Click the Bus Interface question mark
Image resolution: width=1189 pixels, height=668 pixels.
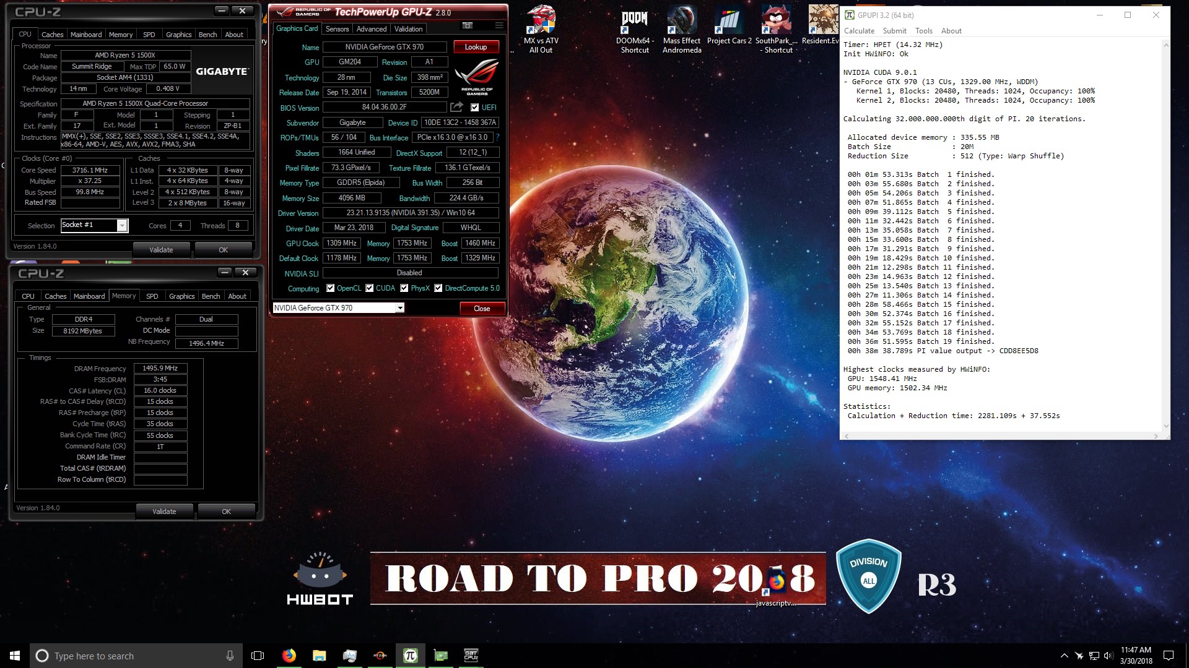(497, 137)
